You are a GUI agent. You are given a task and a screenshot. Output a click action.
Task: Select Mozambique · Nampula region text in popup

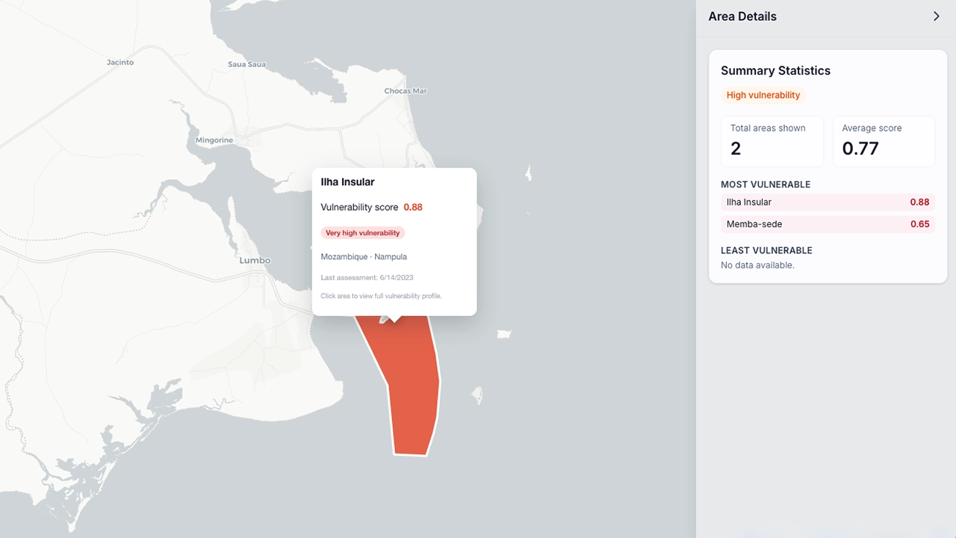click(x=364, y=256)
